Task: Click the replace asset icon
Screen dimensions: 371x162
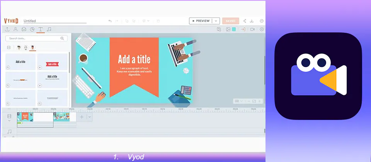Action: tap(219, 29)
